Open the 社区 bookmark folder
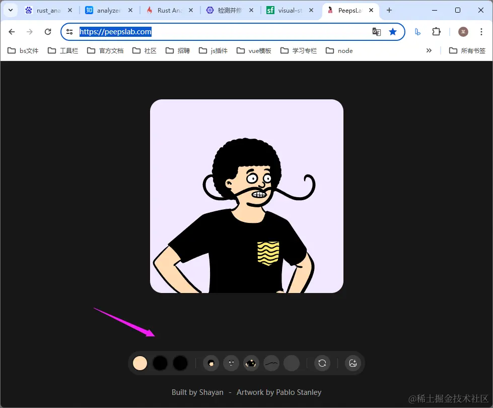The width and height of the screenshot is (493, 408). 145,51
